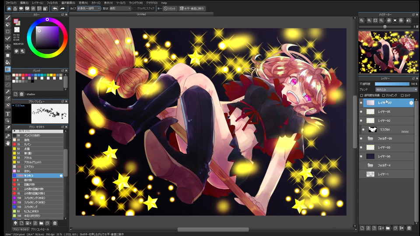Viewport: 420px width, 236px height.
Task: Click the Navigator rotation slider handle
Action: pyautogui.click(x=385, y=27)
